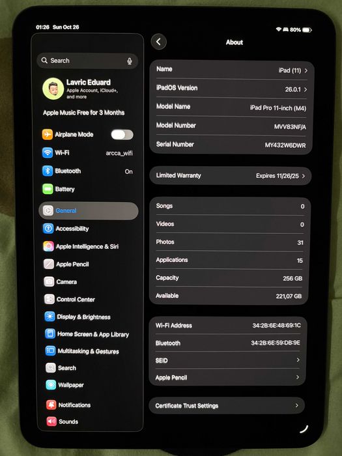Open Certificate Trust Settings chevron
Screen dimensions: 342x456
point(296,405)
